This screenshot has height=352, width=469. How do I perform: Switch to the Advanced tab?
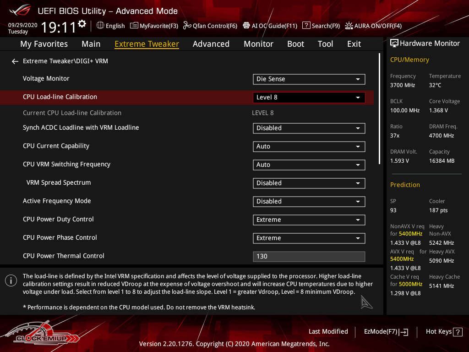point(211,44)
